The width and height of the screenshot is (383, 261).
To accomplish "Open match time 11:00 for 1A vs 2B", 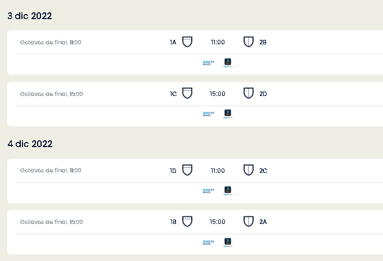I will (x=218, y=42).
